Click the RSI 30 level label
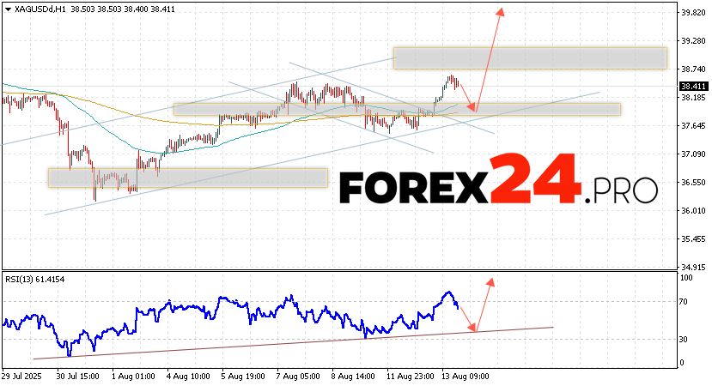The height and width of the screenshot is (386, 712). (x=685, y=340)
